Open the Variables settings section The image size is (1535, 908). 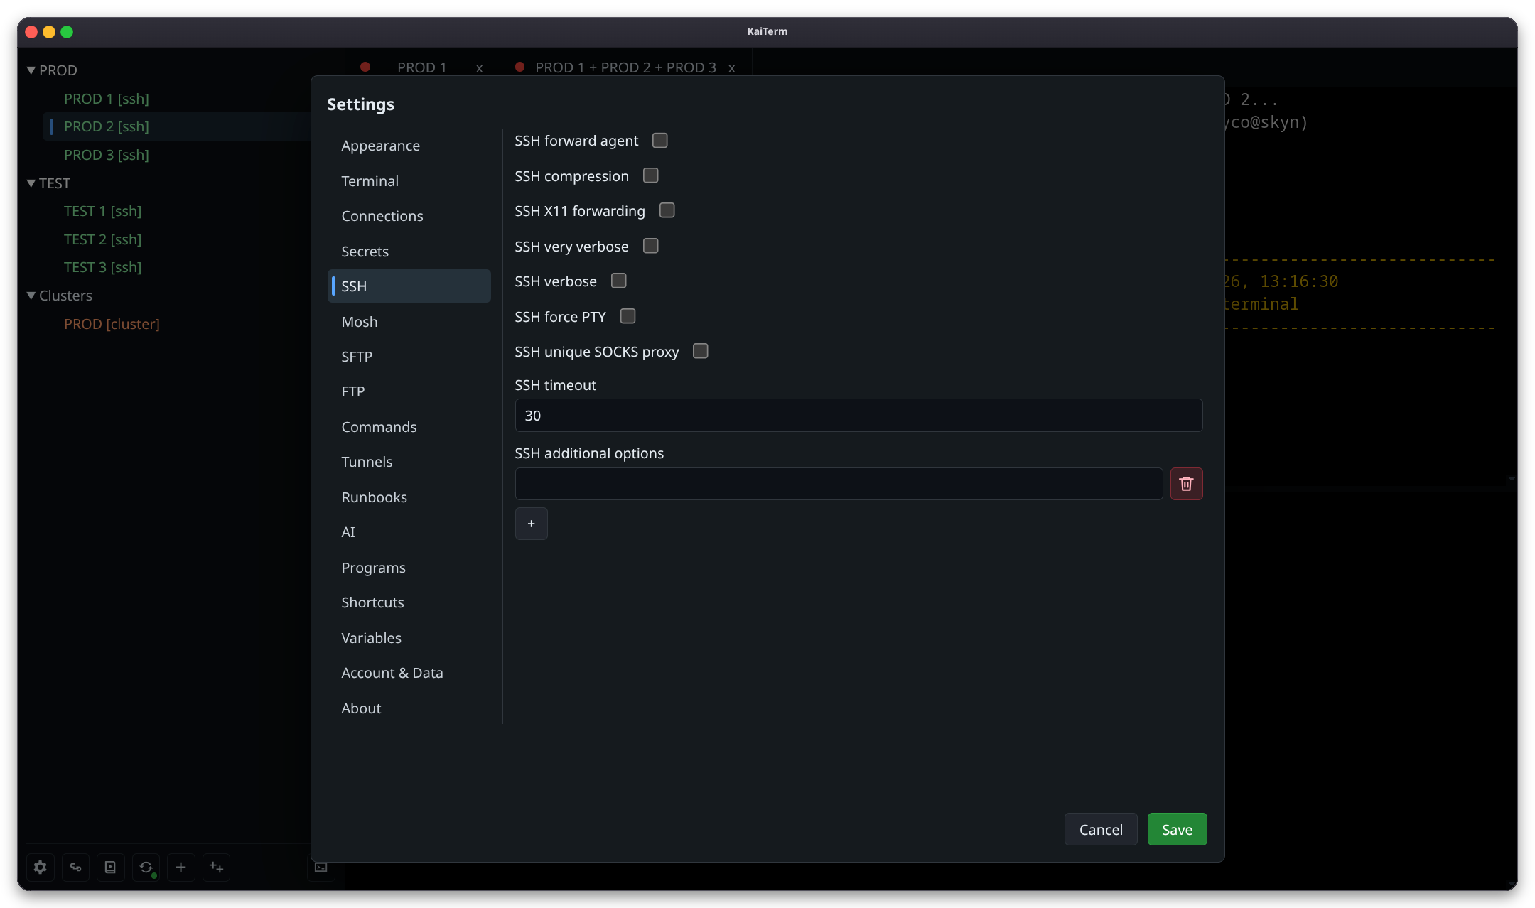(x=409, y=638)
